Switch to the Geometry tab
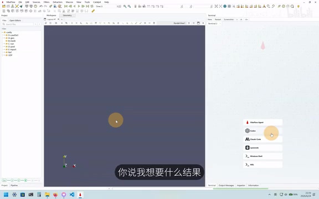 (x=67, y=15)
